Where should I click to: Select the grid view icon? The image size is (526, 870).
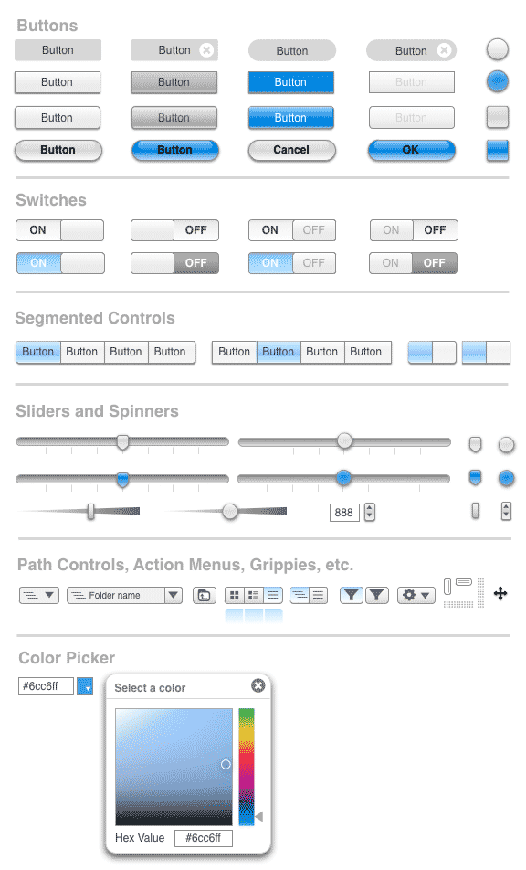[x=235, y=595]
